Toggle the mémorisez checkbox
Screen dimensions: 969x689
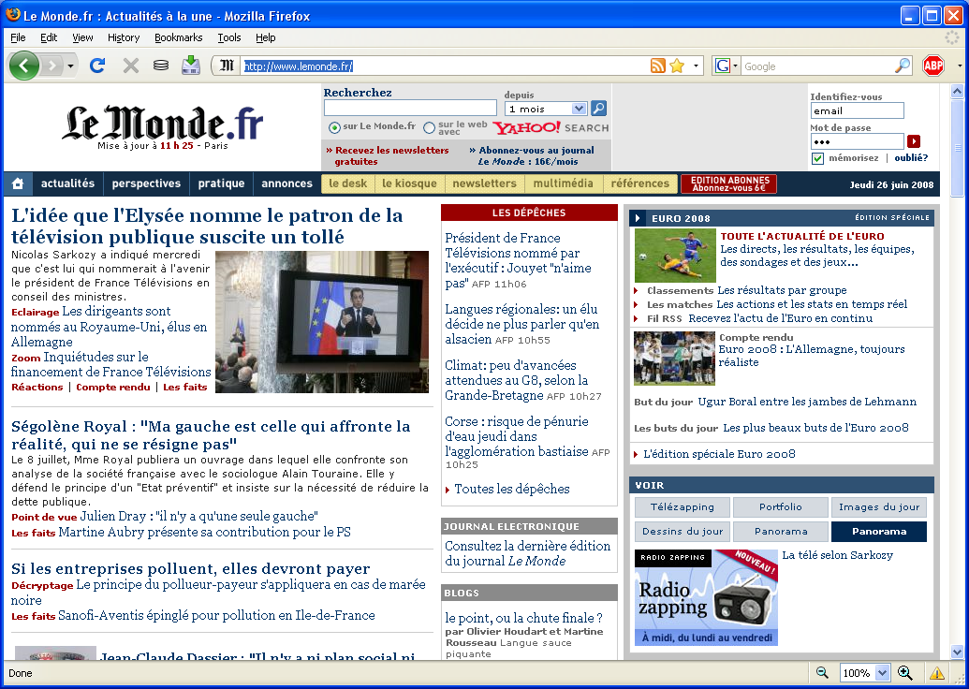[817, 159]
